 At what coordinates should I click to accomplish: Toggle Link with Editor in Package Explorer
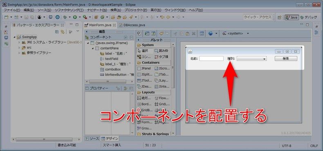[x=63, y=32]
